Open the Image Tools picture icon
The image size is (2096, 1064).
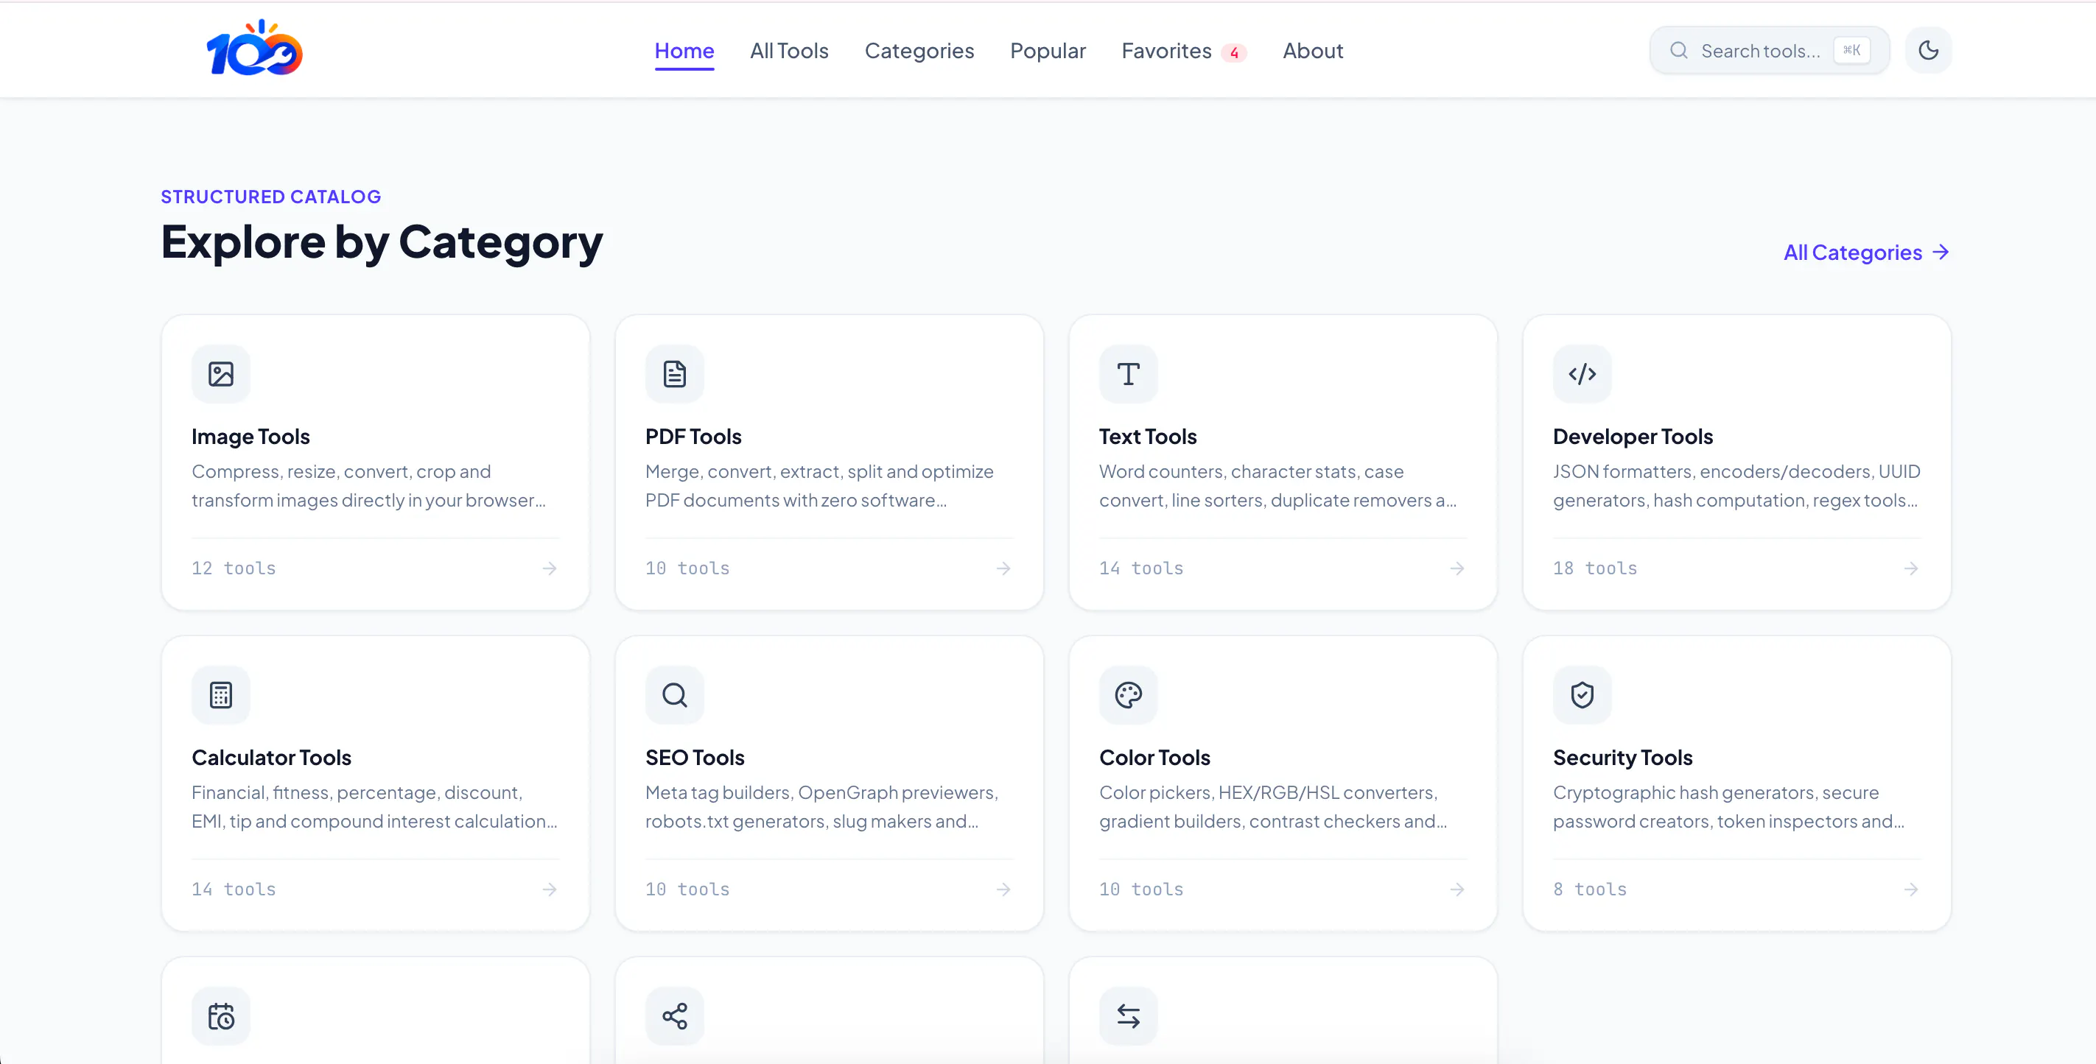[x=220, y=373]
